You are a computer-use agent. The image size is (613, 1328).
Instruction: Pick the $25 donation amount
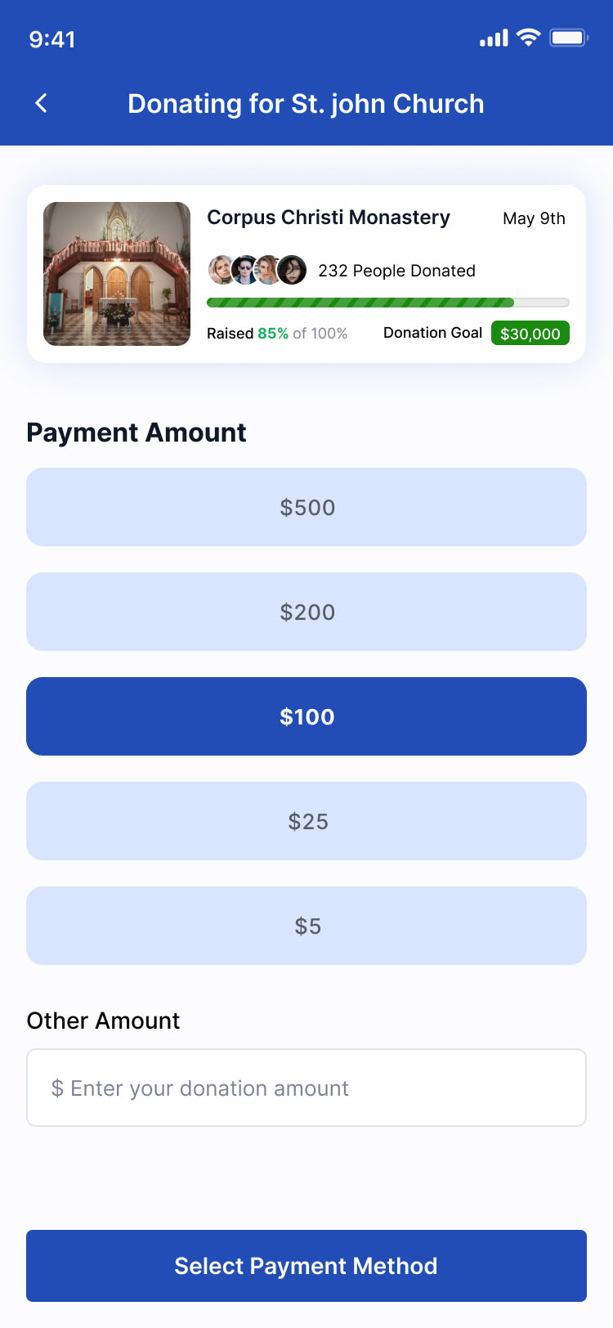[306, 821]
